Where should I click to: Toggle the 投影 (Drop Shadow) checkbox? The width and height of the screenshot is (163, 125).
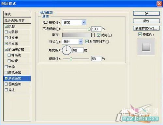click(x=6, y=26)
